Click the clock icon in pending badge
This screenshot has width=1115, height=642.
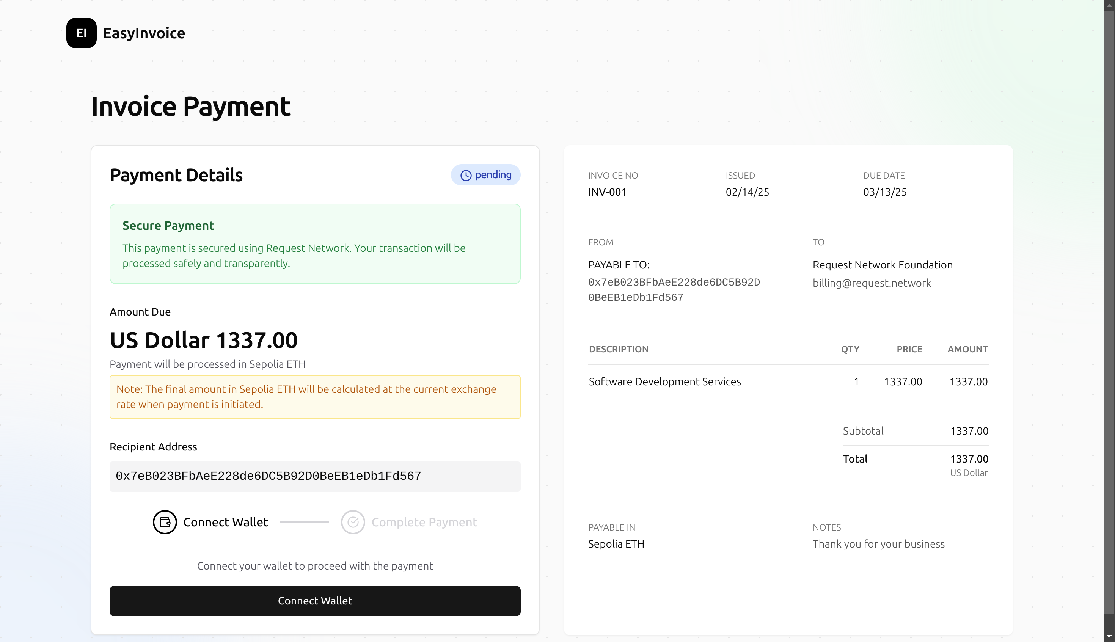click(x=466, y=176)
